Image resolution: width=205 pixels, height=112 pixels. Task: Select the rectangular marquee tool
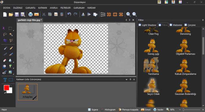[x=10, y=28]
